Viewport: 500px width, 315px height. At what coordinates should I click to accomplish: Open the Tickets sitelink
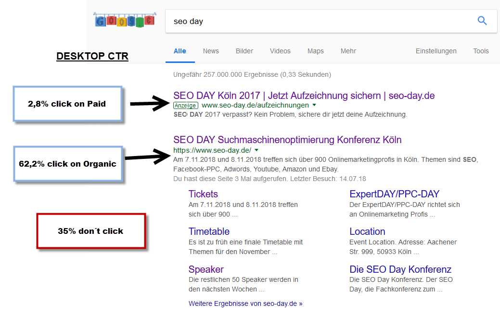203,194
